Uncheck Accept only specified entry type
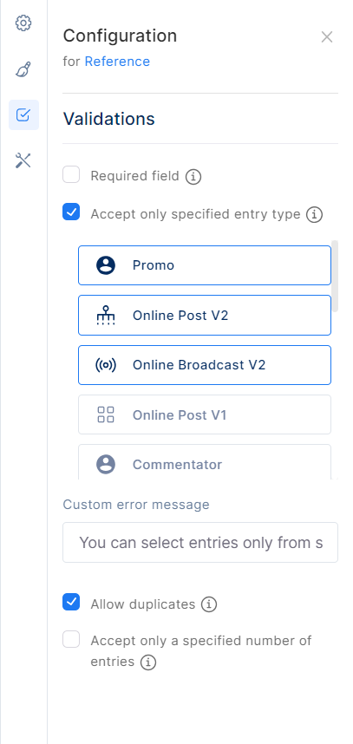 point(71,212)
